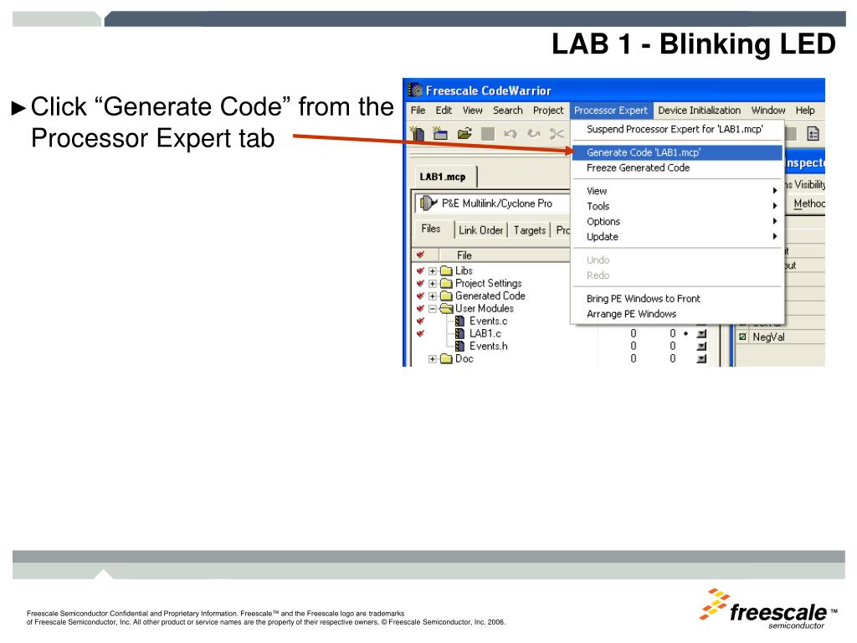The height and width of the screenshot is (643, 857).
Task: Click the File column header
Action: tap(504, 255)
